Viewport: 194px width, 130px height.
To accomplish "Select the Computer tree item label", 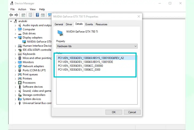I will point(29,29).
